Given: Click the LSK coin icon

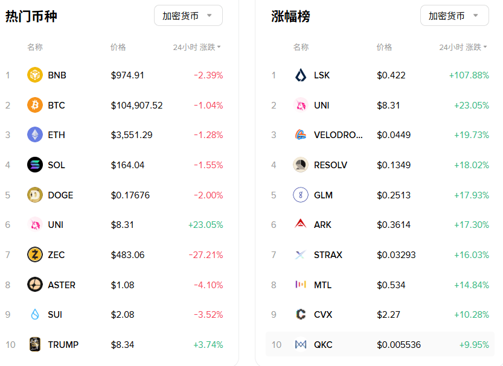Looking at the screenshot, I should tap(301, 75).
